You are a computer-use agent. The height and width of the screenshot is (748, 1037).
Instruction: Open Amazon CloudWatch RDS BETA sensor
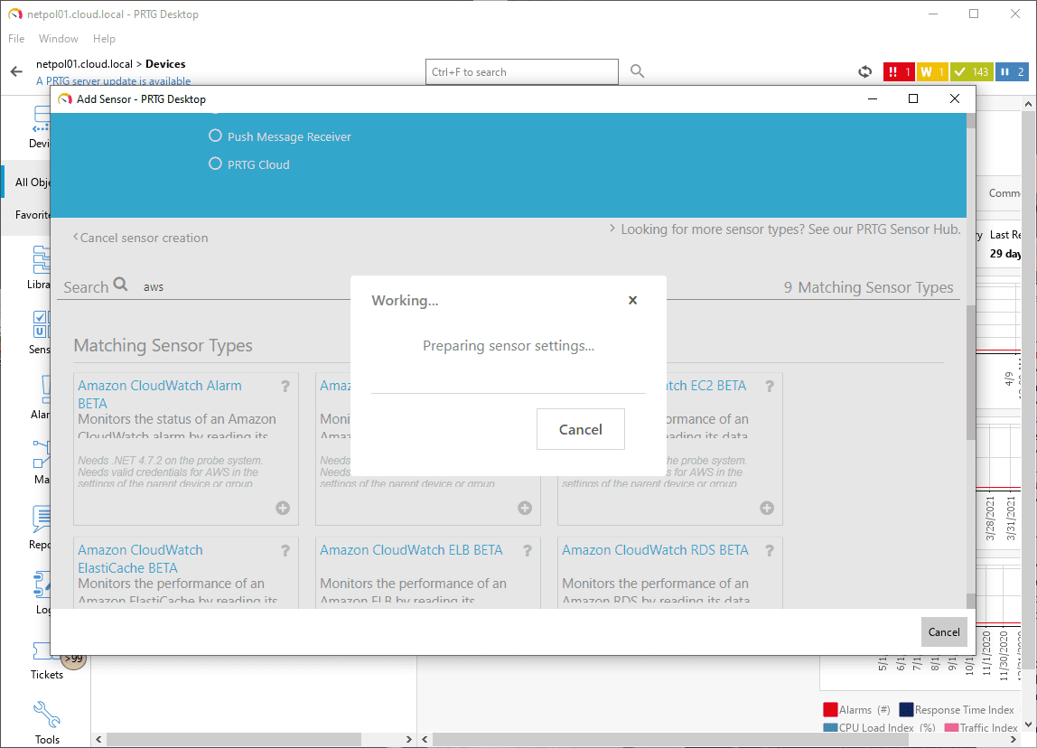pyautogui.click(x=655, y=549)
